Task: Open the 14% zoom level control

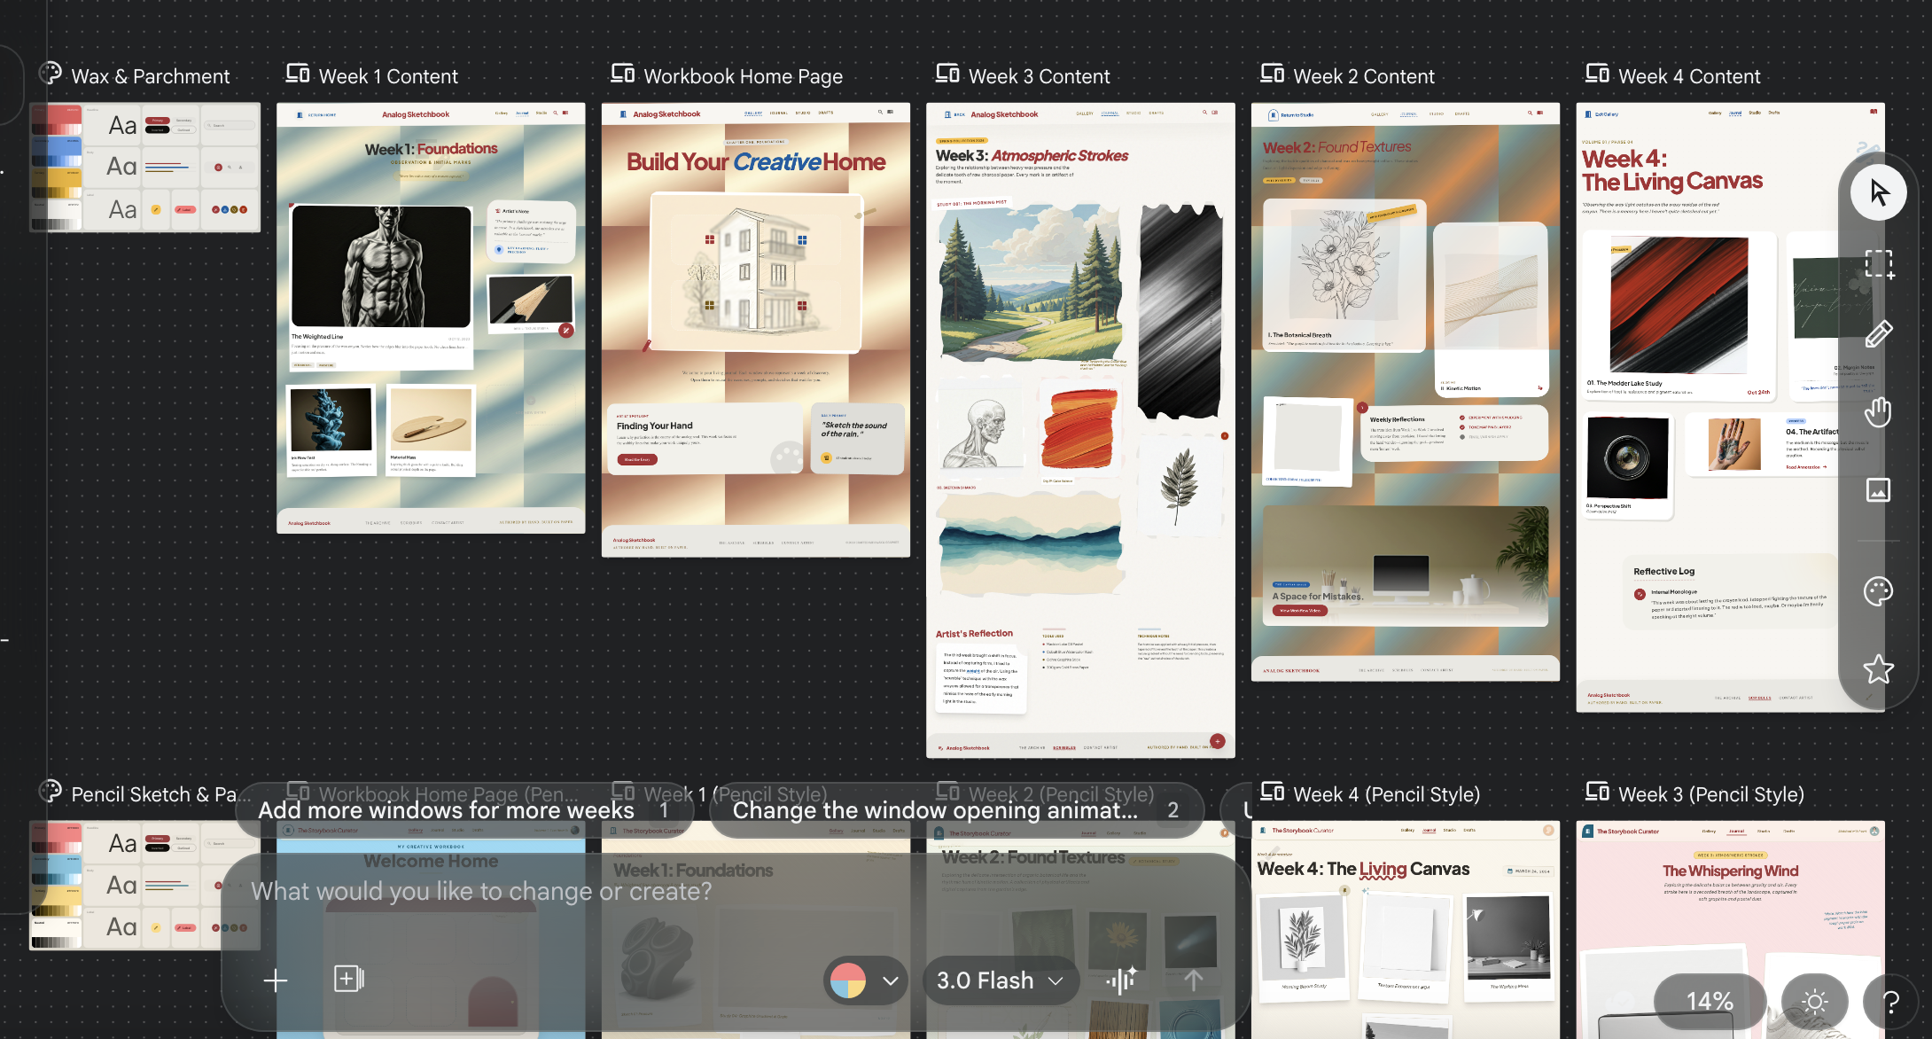Action: pyautogui.click(x=1709, y=1002)
